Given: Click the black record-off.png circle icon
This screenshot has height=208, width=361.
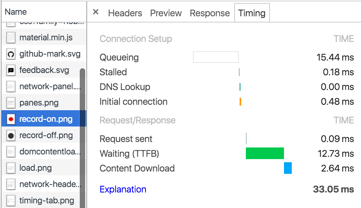Looking at the screenshot, I should click(11, 135).
